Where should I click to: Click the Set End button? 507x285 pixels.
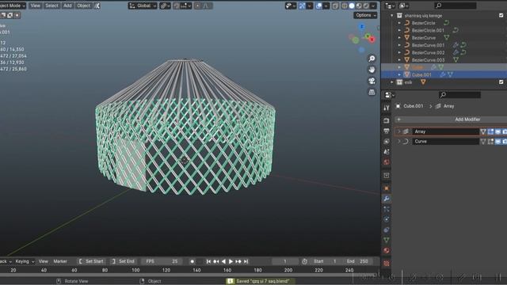(123, 261)
